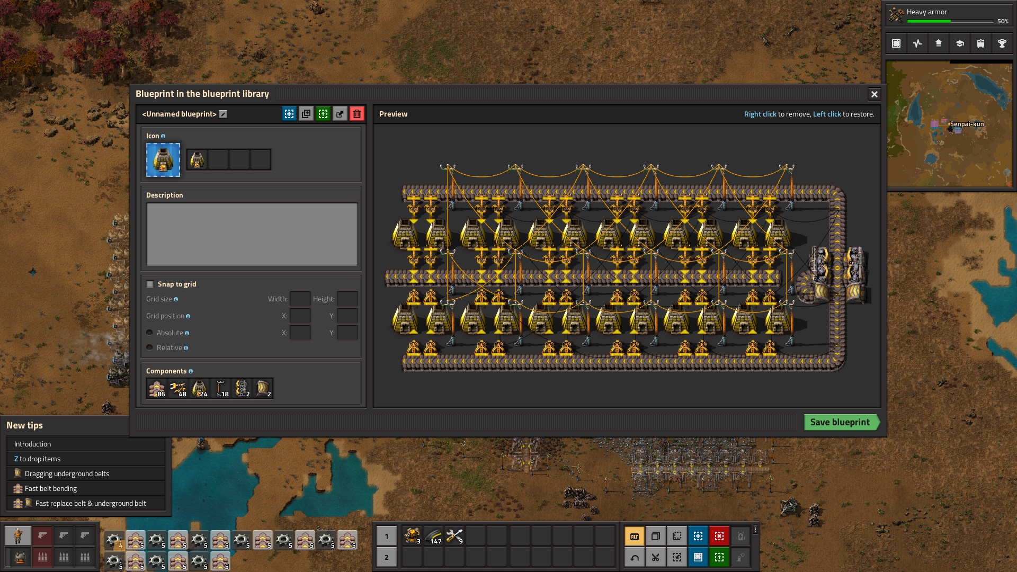The height and width of the screenshot is (572, 1017).
Task: Select the Relative radio button
Action: (150, 347)
